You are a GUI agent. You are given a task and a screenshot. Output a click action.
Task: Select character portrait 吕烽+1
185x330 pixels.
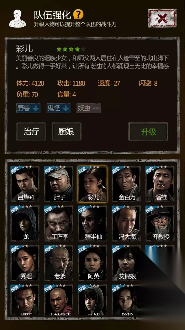tap(25, 184)
